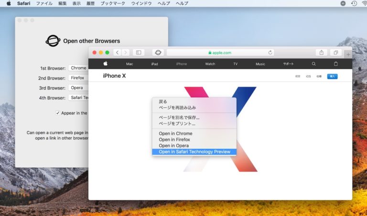Image resolution: width=367 pixels, height=216 pixels.
Task: Click the iPhone X page title
Action: (114, 76)
